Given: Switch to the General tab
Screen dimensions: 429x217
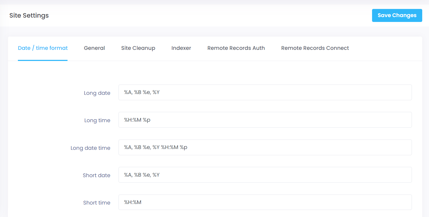Looking at the screenshot, I should tap(94, 48).
